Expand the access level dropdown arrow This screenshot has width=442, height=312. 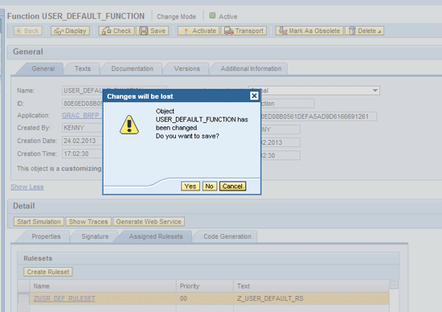pos(375,91)
